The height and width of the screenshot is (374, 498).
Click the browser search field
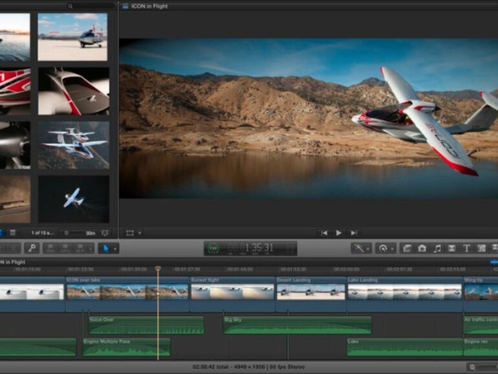click(91, 6)
